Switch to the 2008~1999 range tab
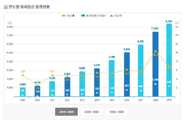 point(91,112)
